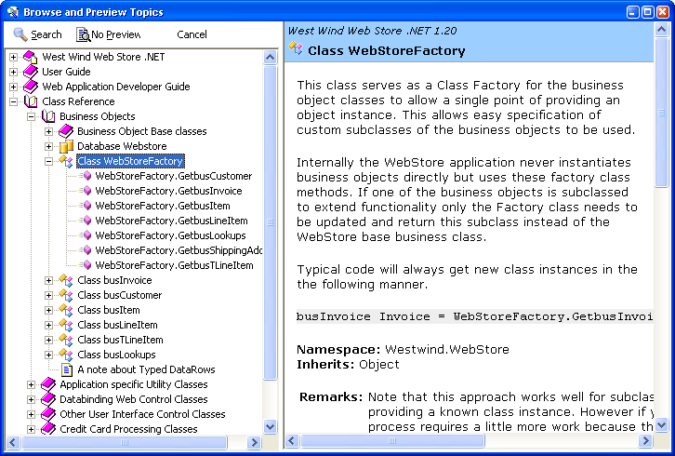This screenshot has width=675, height=456.
Task: Open Other User Interface Control Classes topic
Action: pyautogui.click(x=142, y=414)
